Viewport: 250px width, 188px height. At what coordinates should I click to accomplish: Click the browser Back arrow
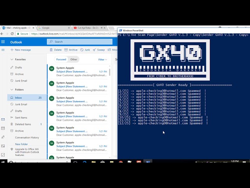pos(2,34)
